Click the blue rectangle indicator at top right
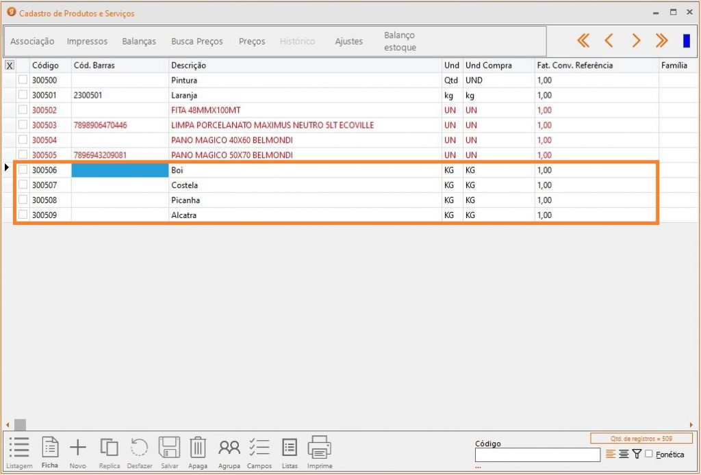 pos(686,41)
